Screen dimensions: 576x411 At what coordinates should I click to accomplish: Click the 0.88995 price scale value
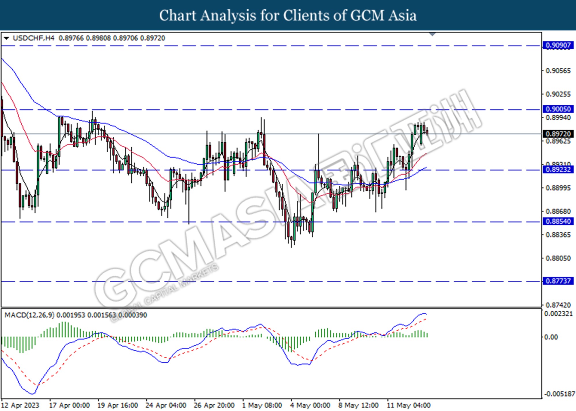click(558, 188)
